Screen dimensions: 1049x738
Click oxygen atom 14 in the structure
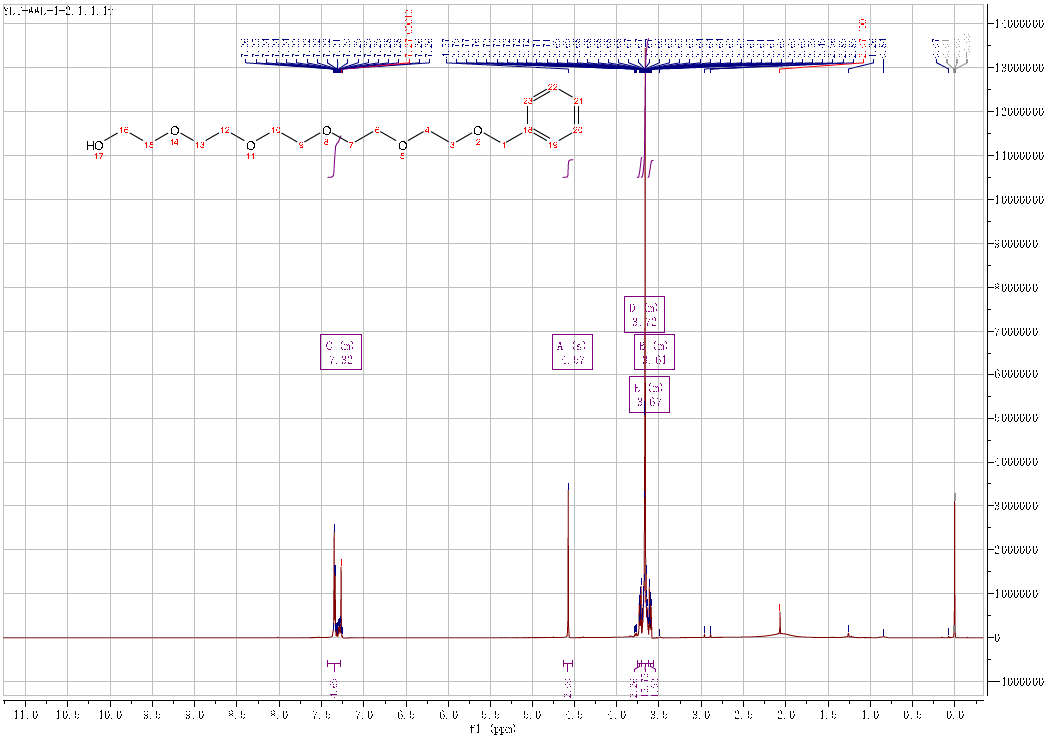click(x=175, y=131)
